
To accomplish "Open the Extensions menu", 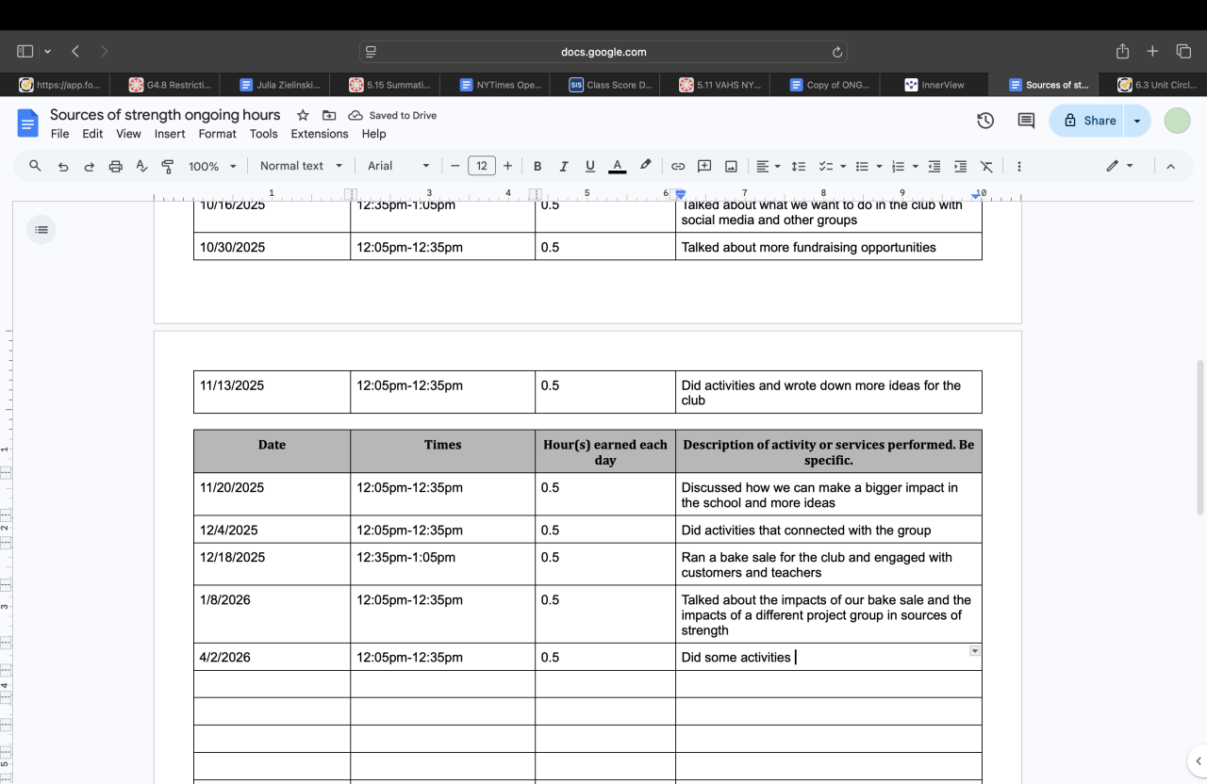I will (x=320, y=134).
